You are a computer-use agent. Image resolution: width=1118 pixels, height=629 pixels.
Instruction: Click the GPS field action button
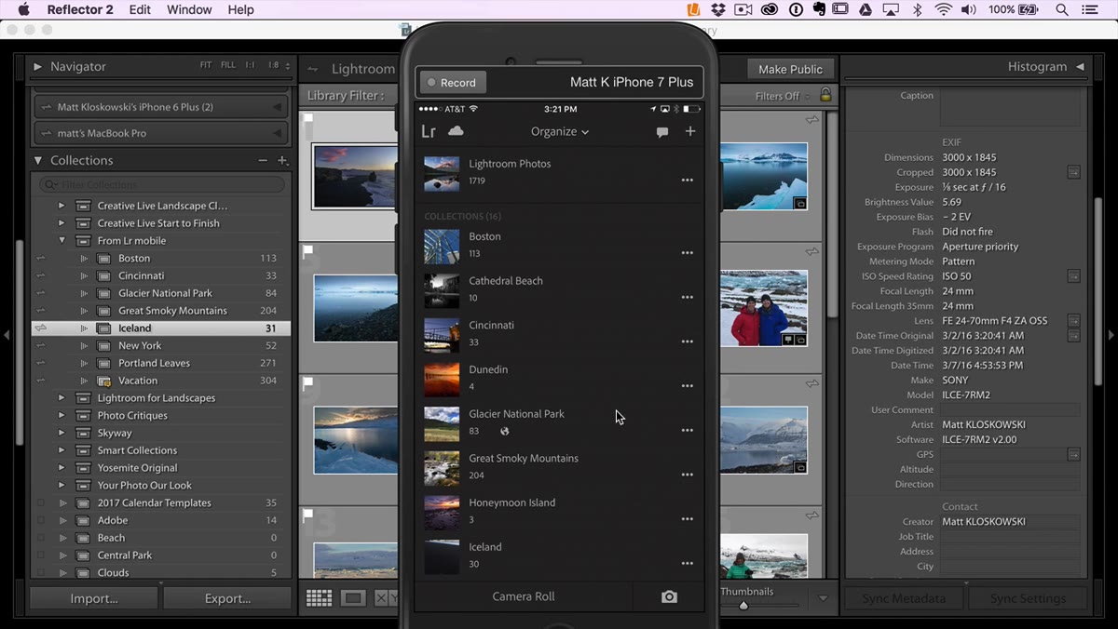1073,455
